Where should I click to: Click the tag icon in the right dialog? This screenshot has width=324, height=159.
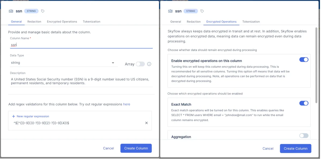[202, 11]
